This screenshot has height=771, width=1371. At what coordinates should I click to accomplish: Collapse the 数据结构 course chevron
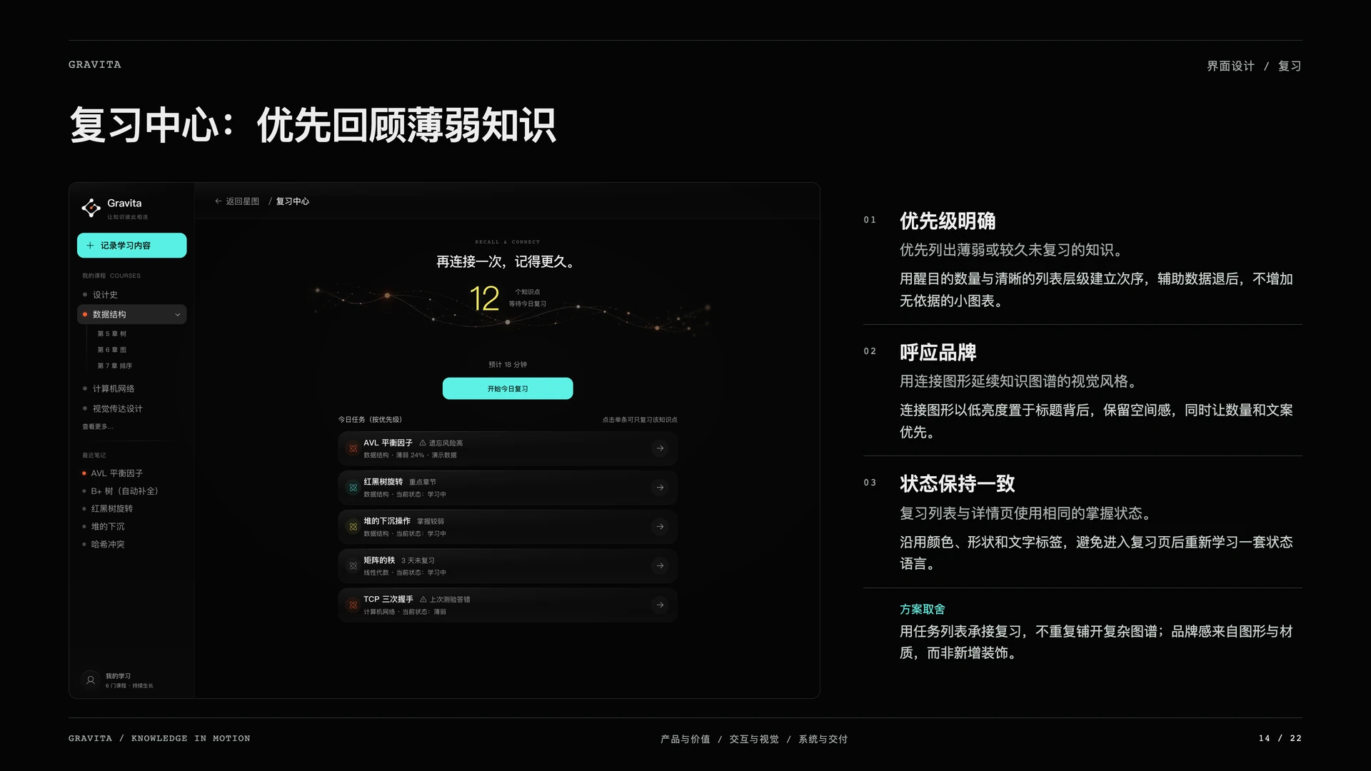point(178,315)
